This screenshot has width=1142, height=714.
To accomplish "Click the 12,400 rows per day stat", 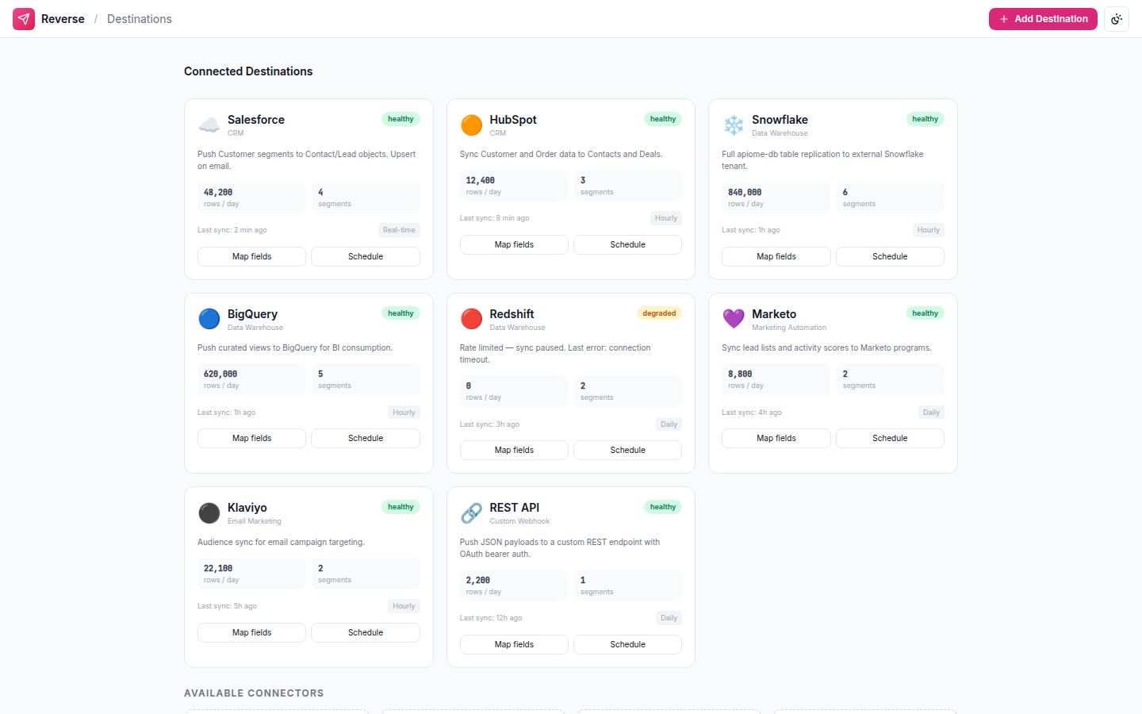I will point(514,186).
